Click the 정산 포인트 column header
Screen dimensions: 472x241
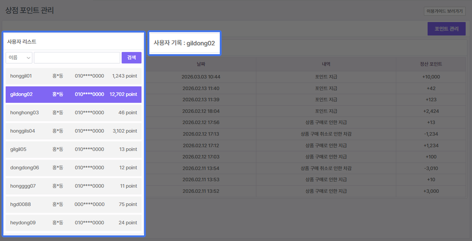[431, 64]
